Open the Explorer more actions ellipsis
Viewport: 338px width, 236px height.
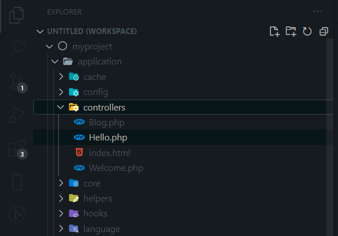(318, 11)
